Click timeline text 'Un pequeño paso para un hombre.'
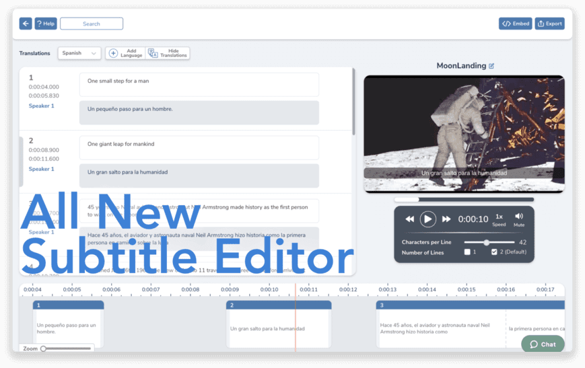Viewport: 585px width, 368px height. [67, 328]
